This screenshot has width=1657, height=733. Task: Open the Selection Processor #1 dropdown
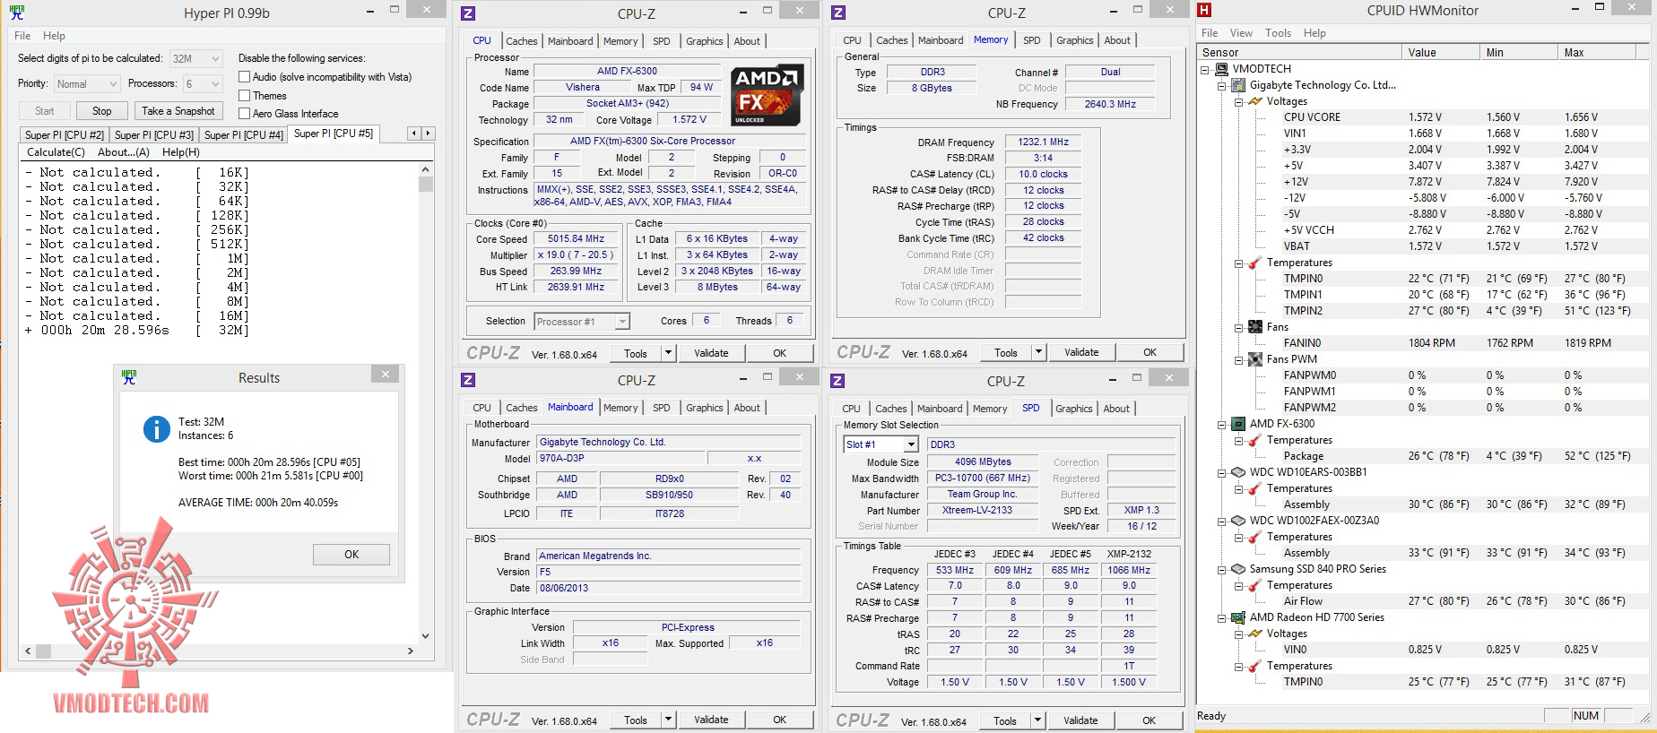[582, 322]
